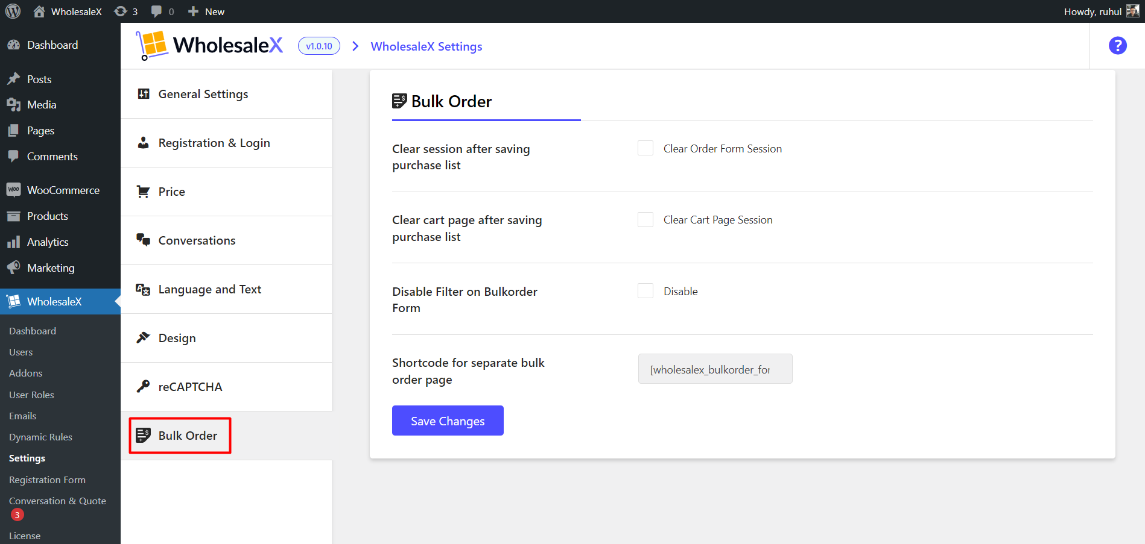Select the Settings submenu item
The width and height of the screenshot is (1145, 544).
[x=27, y=458]
